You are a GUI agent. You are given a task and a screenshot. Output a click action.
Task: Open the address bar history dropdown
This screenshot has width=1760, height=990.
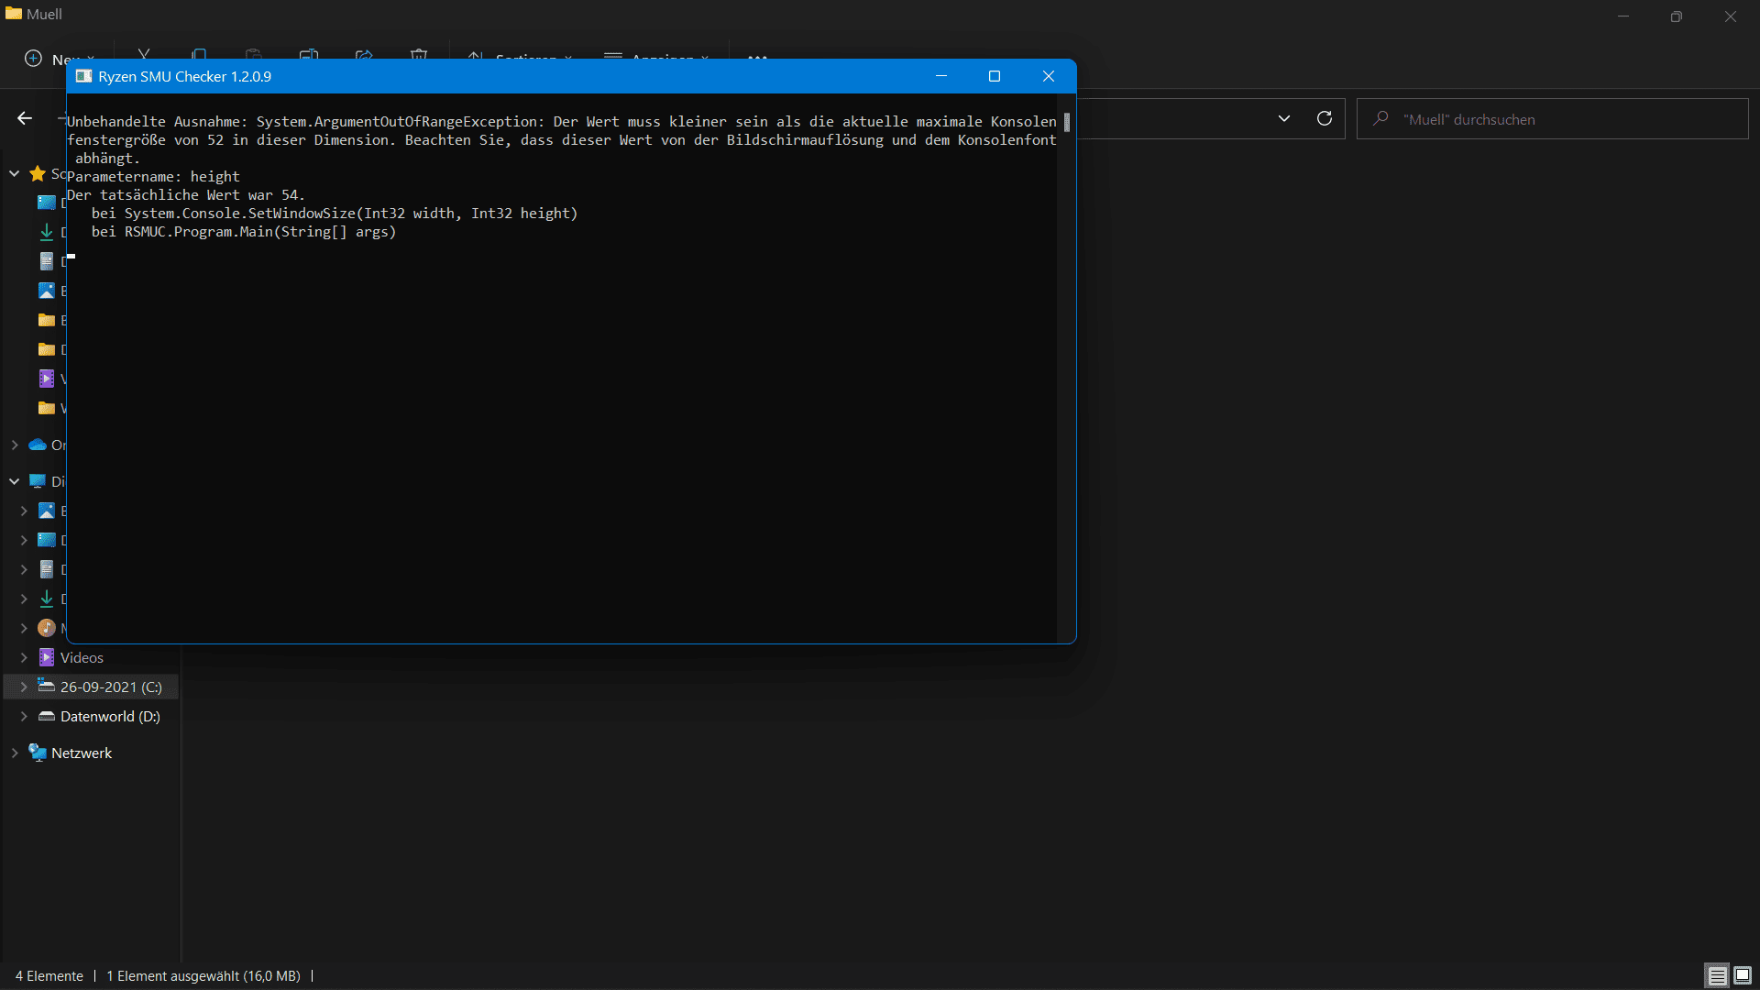1284,118
